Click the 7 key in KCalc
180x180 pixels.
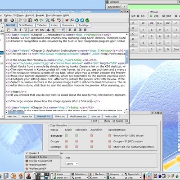(143, 30)
